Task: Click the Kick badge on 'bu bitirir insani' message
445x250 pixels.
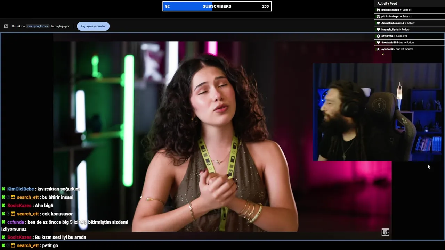Action: point(3,197)
